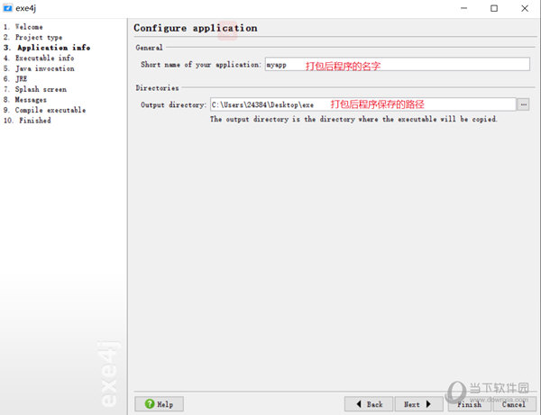Click the 'Output directory:' label
This screenshot has height=415, width=541.
coord(173,104)
